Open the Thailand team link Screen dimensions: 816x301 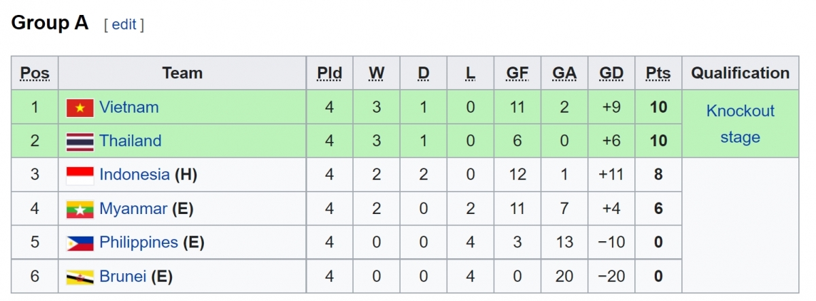[x=131, y=141]
